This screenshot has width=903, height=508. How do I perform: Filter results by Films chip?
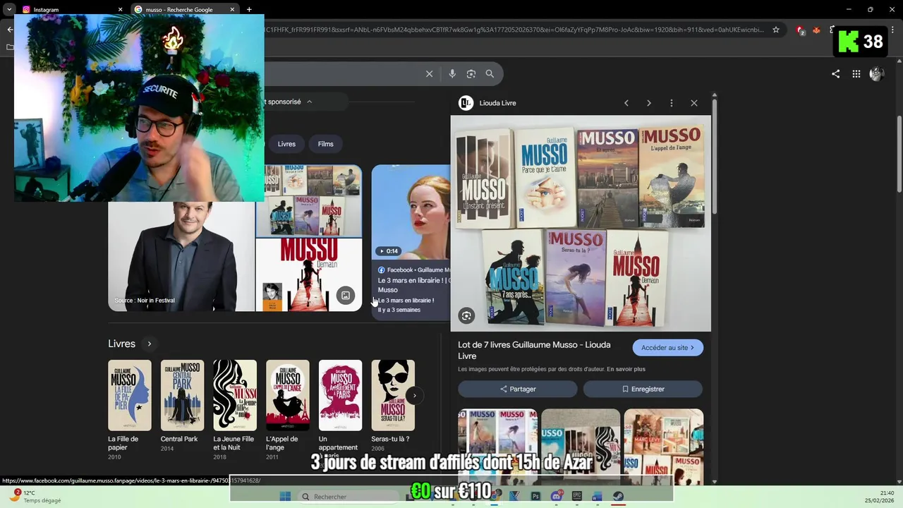coord(325,144)
